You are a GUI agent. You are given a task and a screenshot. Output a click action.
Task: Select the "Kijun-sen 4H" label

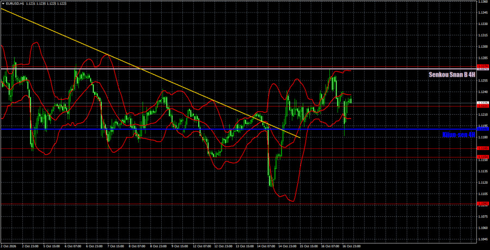[x=459, y=135]
